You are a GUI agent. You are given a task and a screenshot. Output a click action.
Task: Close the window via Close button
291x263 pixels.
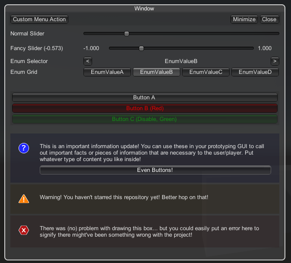coord(269,19)
